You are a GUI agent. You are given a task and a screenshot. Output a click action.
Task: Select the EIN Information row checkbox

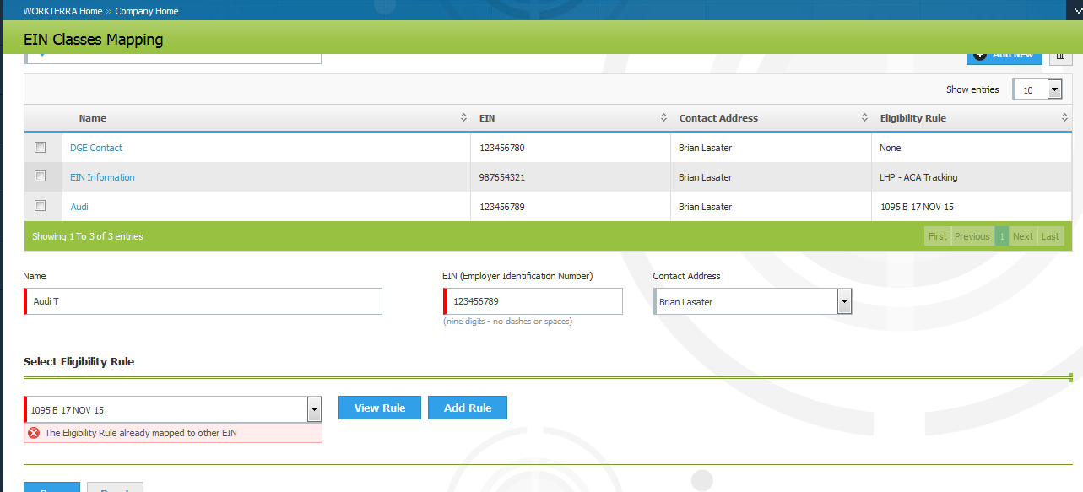tap(40, 176)
